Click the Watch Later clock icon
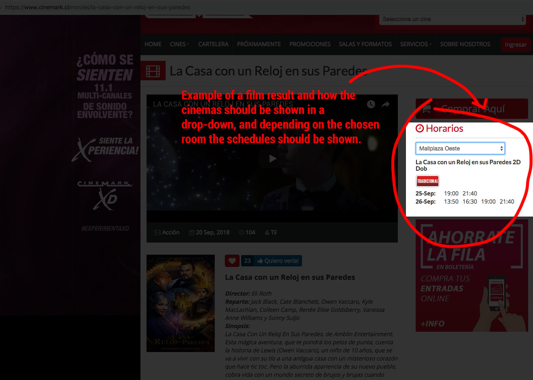The width and height of the screenshot is (533, 380). coord(371,104)
